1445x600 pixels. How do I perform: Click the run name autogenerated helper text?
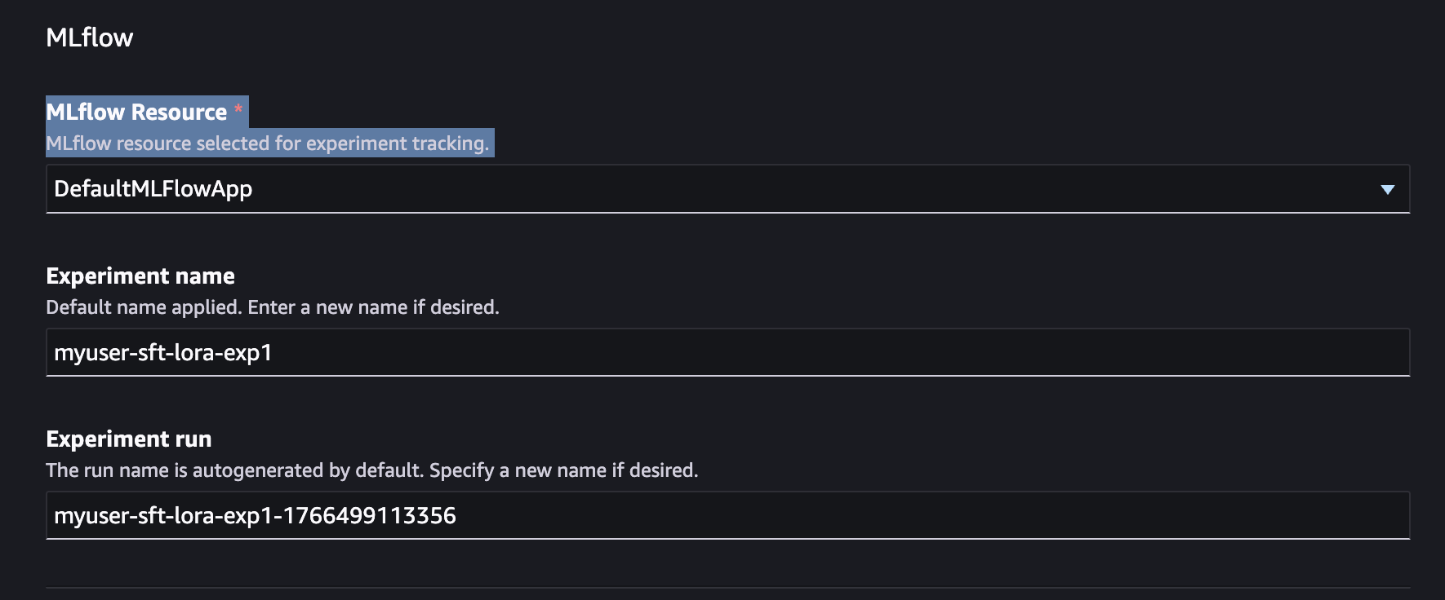click(x=372, y=470)
